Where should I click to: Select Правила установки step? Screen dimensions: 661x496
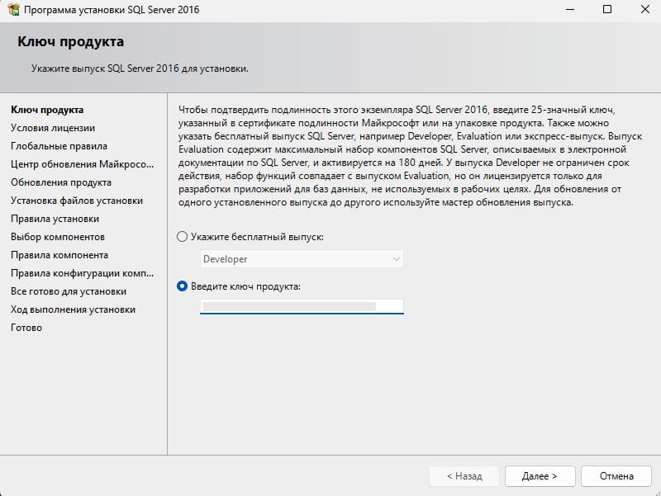pyautogui.click(x=55, y=219)
